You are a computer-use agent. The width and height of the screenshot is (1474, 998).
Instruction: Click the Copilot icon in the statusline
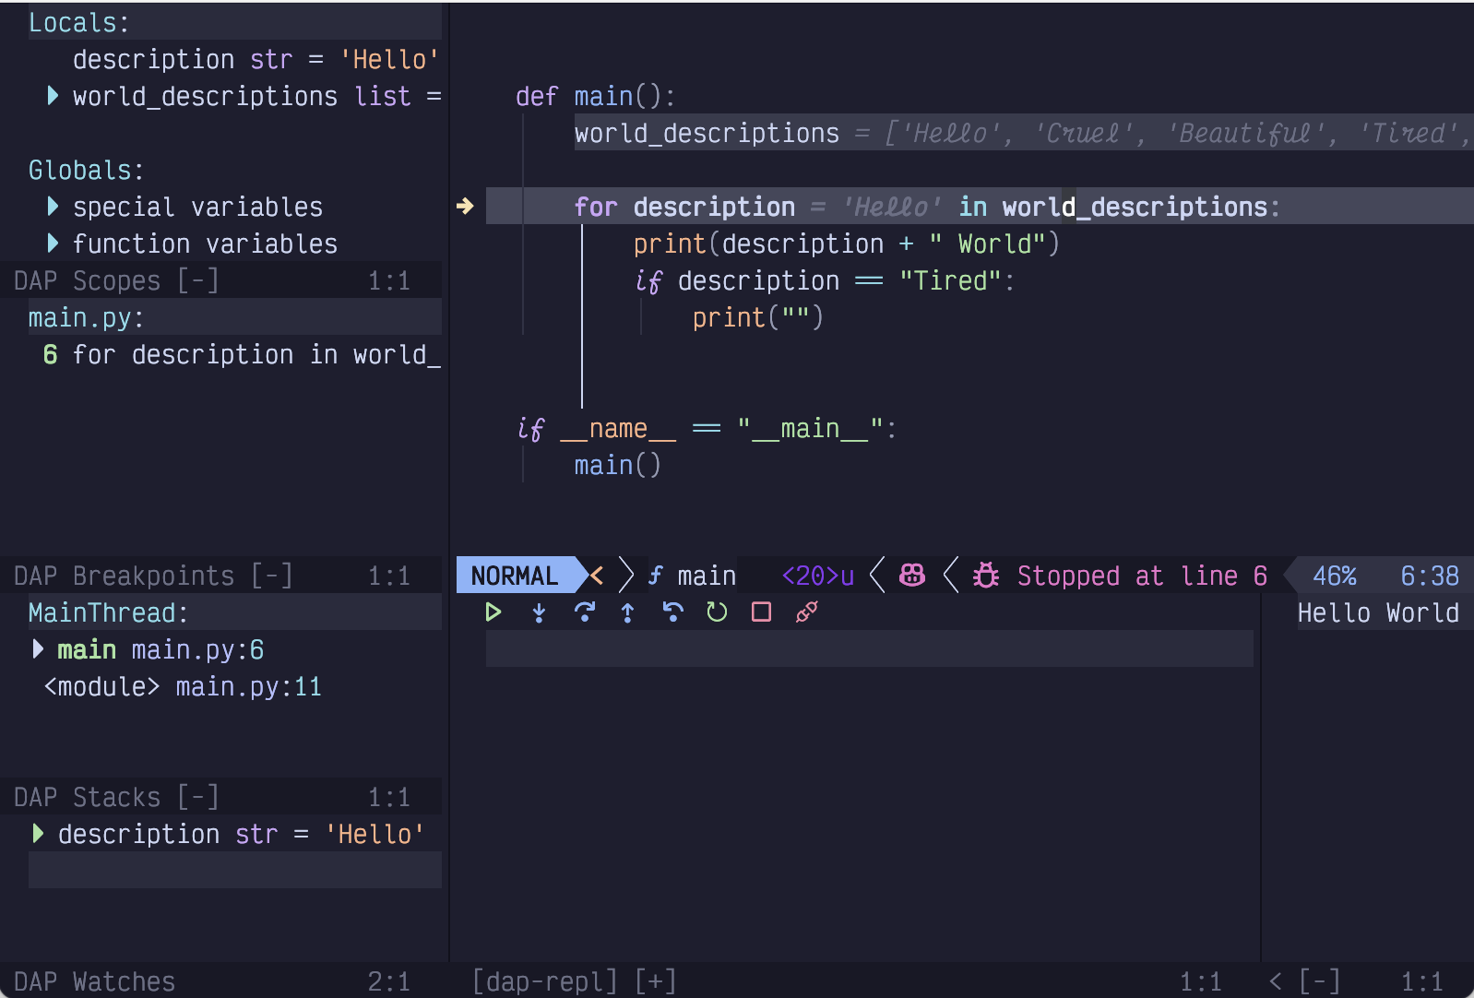[912, 576]
